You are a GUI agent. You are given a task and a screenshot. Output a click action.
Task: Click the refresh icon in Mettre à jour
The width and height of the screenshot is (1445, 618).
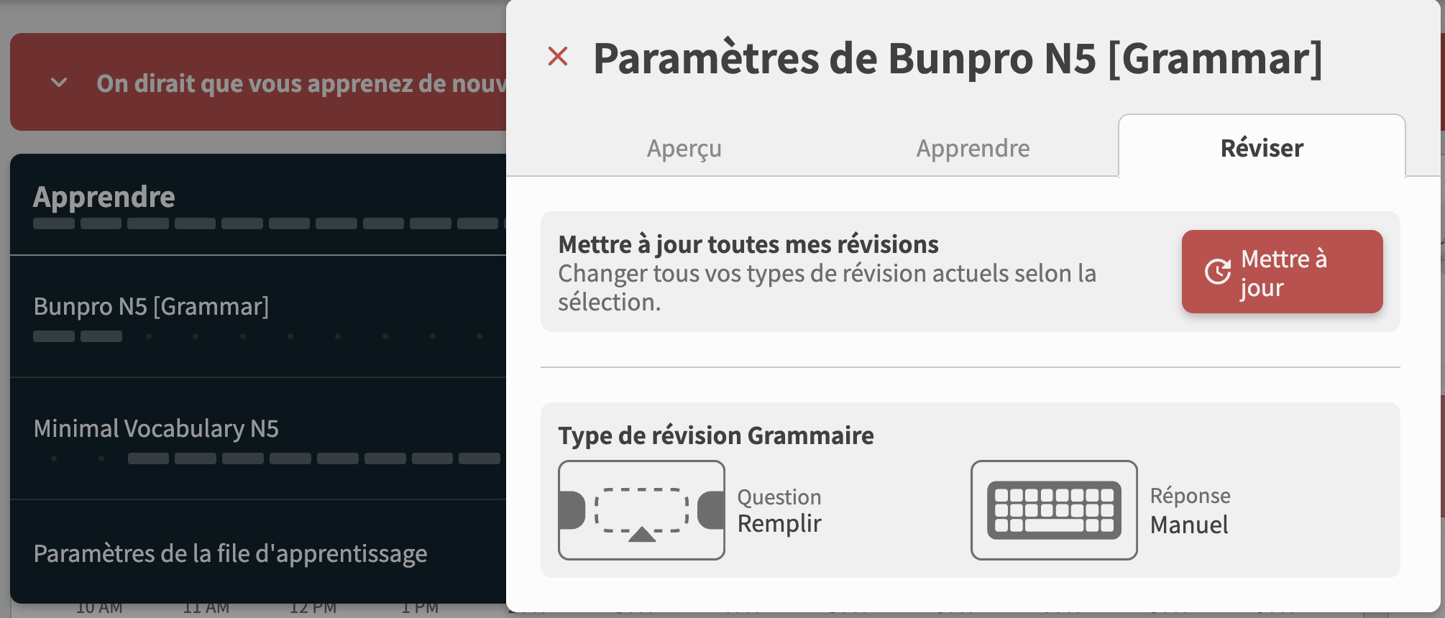(1218, 272)
